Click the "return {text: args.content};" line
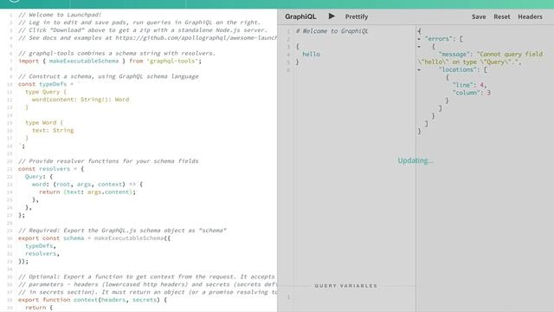 coord(87,192)
